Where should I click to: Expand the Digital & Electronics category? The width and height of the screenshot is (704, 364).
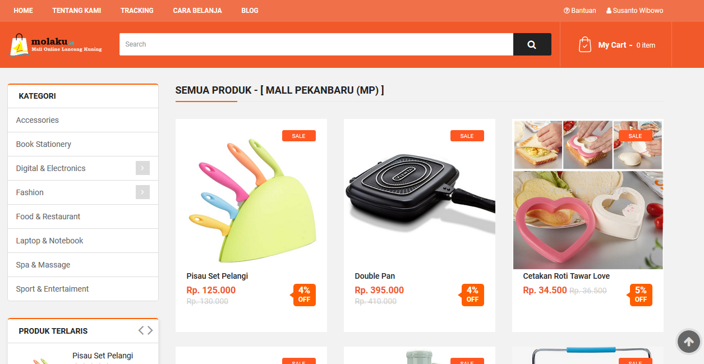point(142,168)
